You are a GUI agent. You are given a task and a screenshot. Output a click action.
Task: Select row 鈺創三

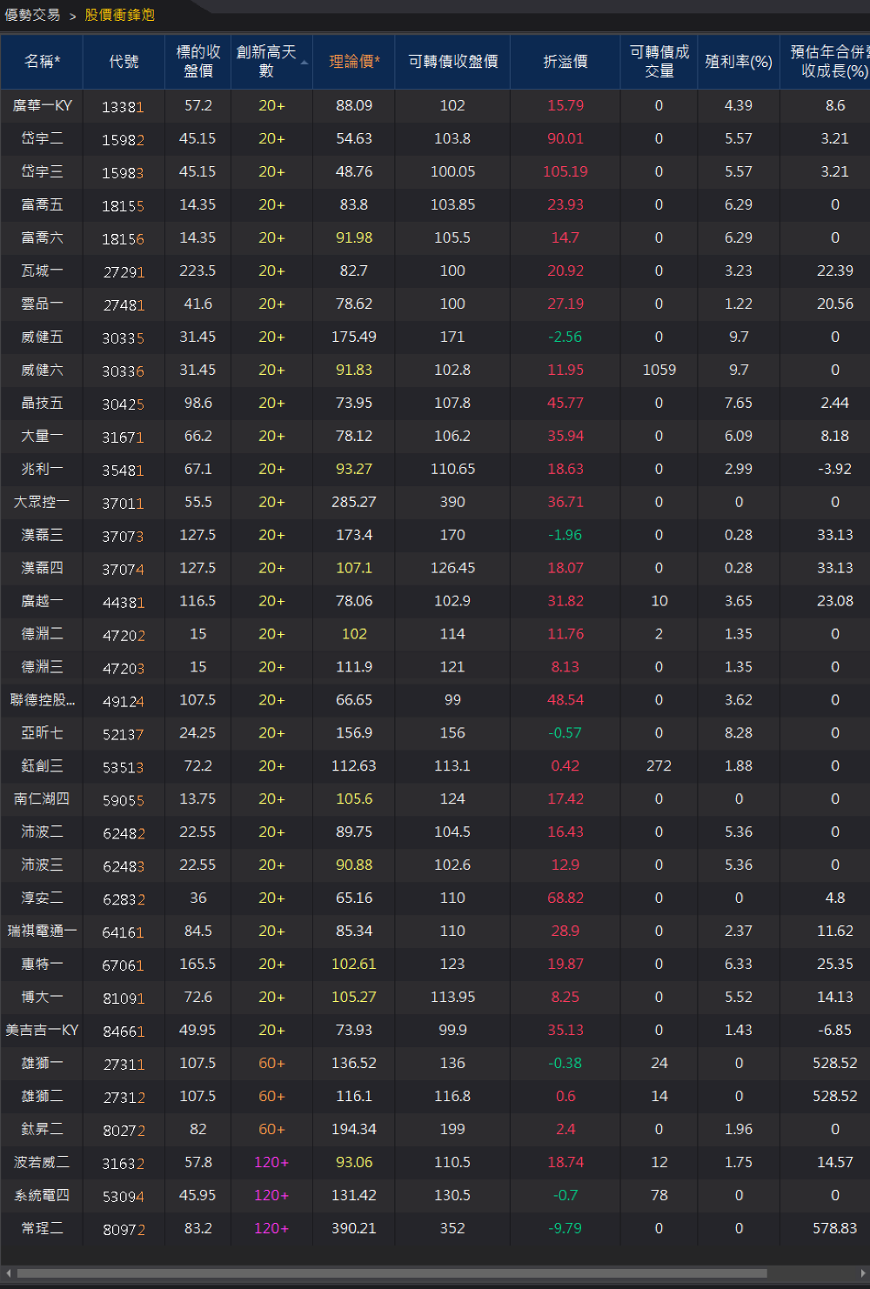pyautogui.click(x=435, y=766)
